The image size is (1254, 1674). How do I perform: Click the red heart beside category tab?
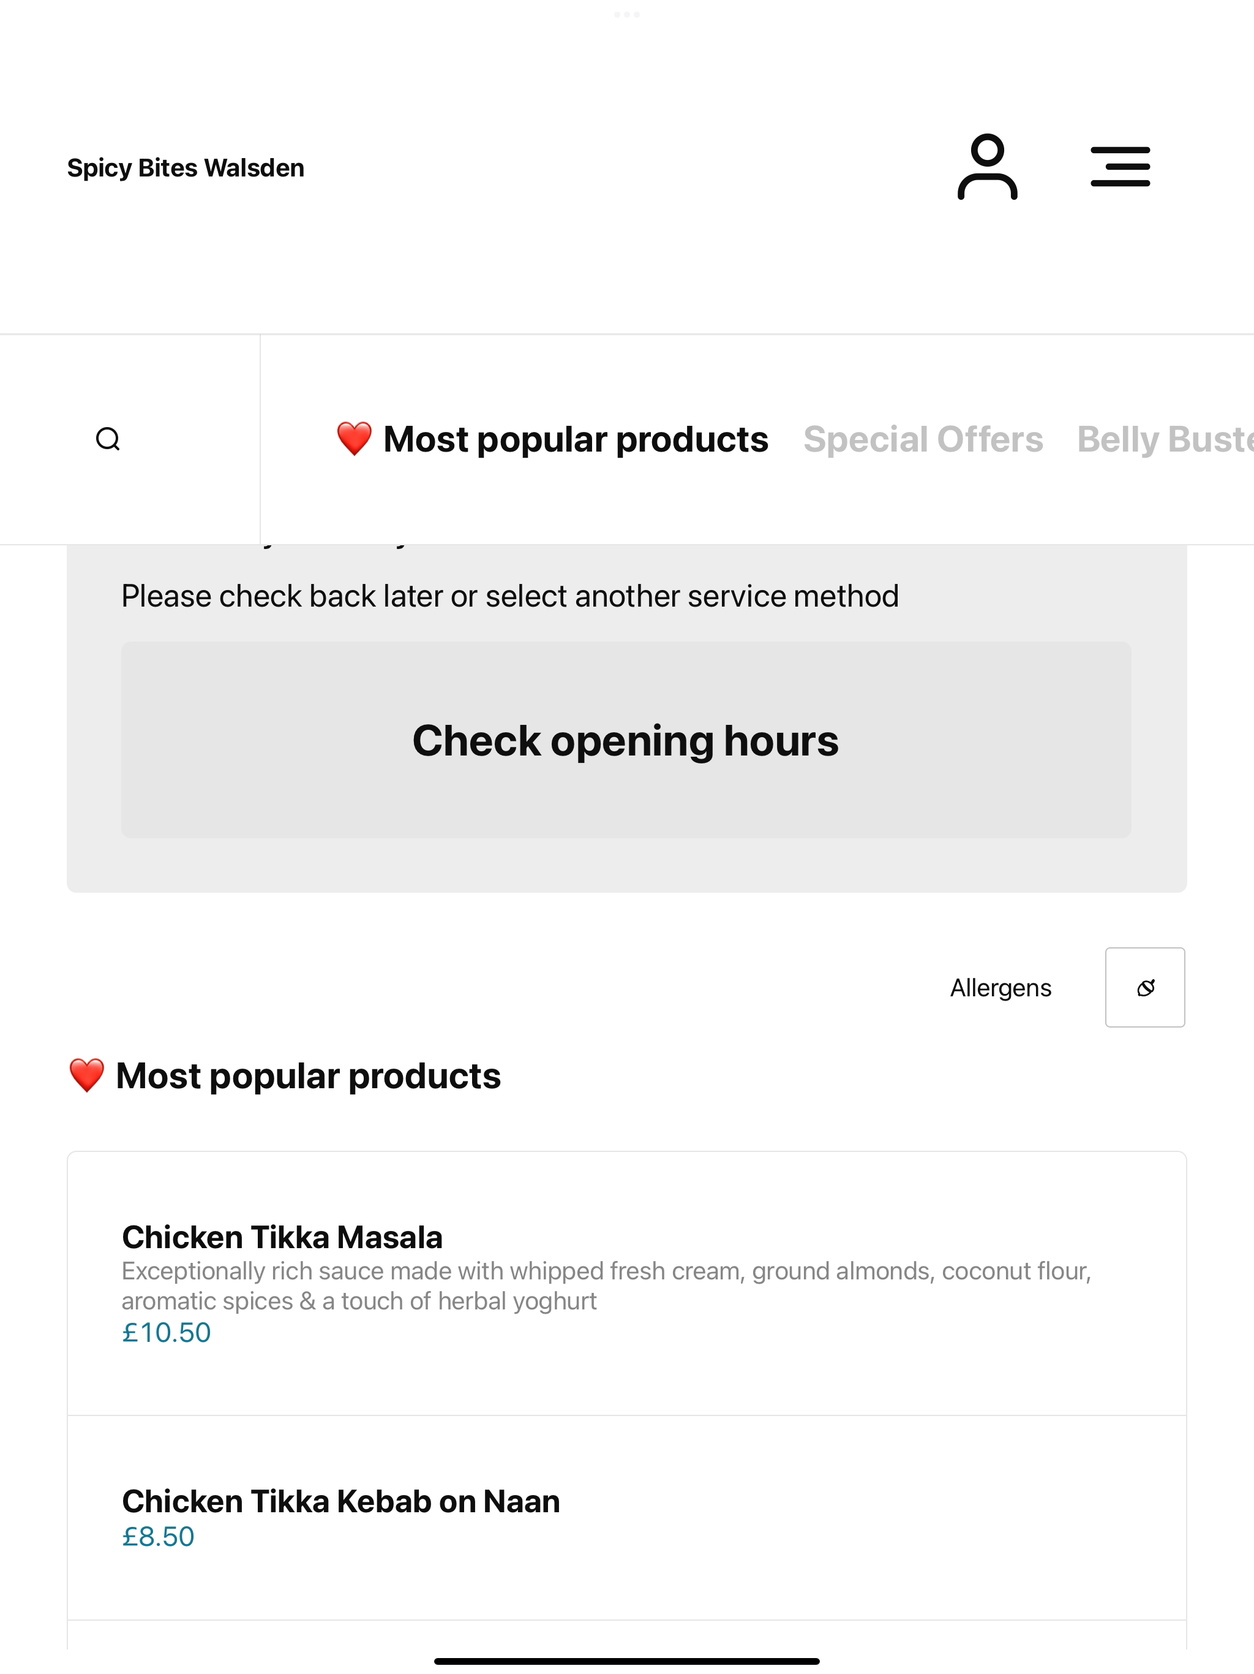354,439
